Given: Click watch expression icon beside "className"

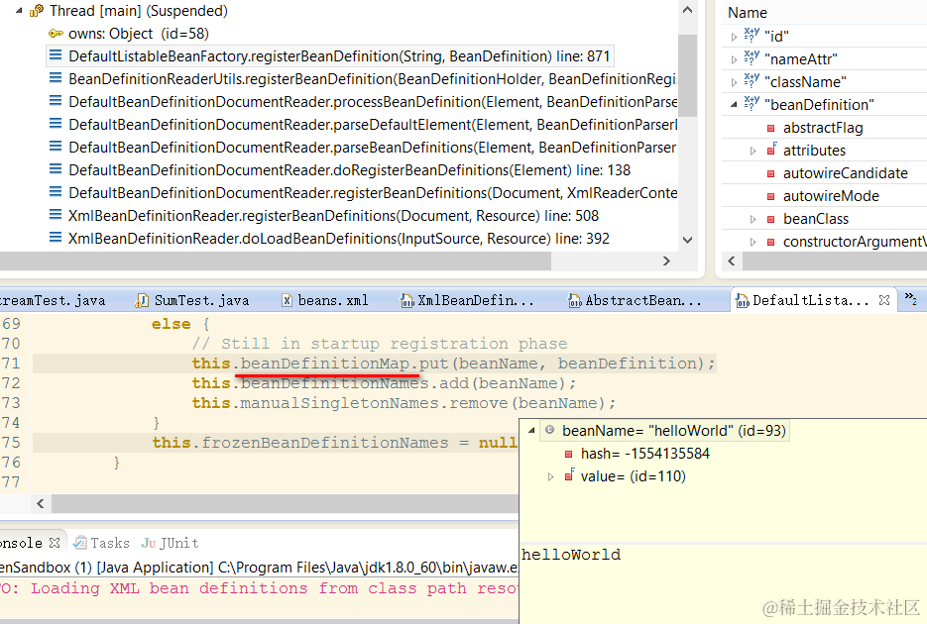Looking at the screenshot, I should point(752,80).
